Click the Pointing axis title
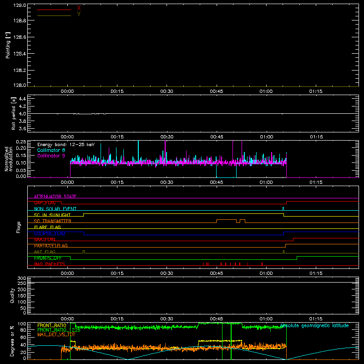This screenshot has height=364, width=364. pos(8,45)
